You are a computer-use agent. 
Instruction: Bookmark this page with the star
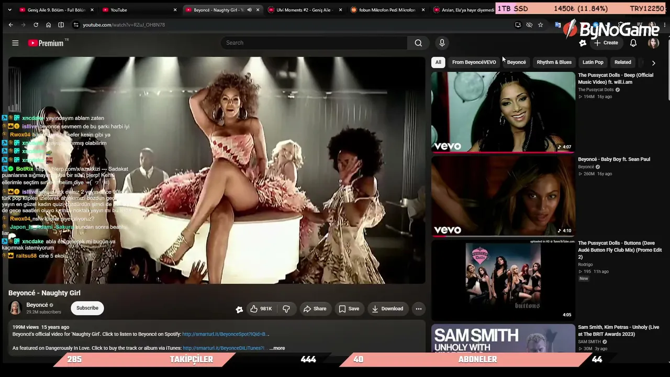coord(540,25)
